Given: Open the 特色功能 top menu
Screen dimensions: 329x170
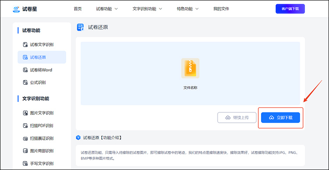Looking at the screenshot, I should pos(185,9).
